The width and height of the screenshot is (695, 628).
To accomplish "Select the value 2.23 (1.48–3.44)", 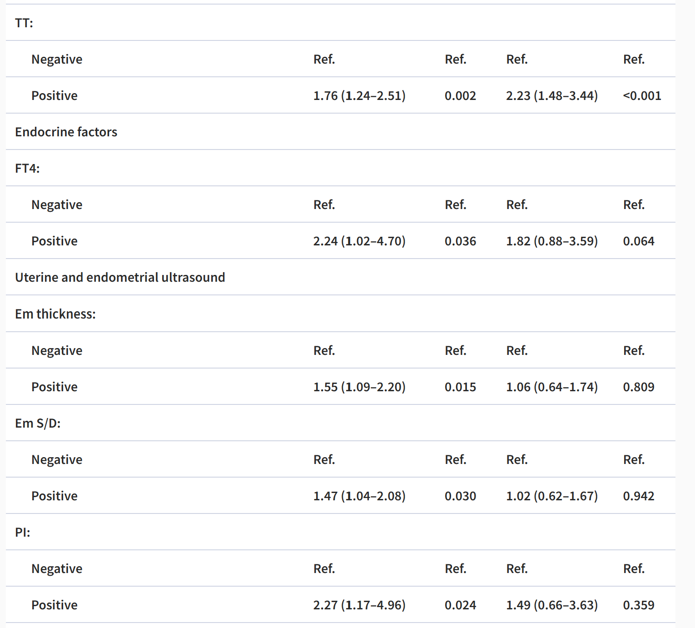I will point(551,95).
